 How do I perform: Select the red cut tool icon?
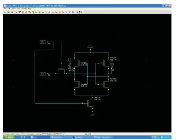click(x=16, y=12)
